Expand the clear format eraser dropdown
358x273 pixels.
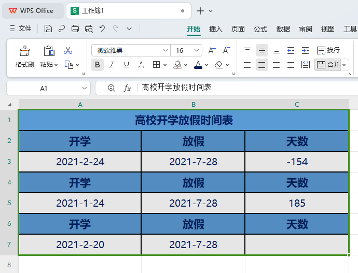(x=227, y=65)
